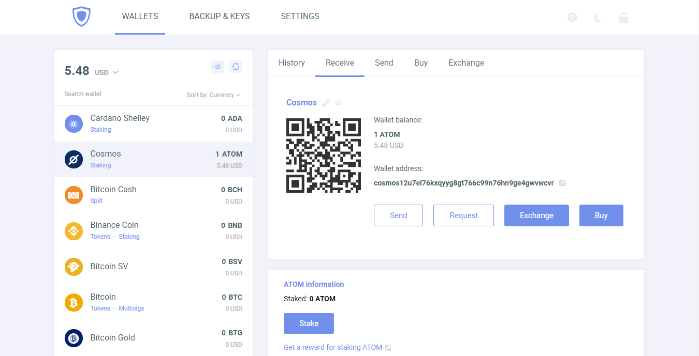Click the 1 ATOM balance in Cosmos row
The image size is (699, 356).
pos(229,154)
